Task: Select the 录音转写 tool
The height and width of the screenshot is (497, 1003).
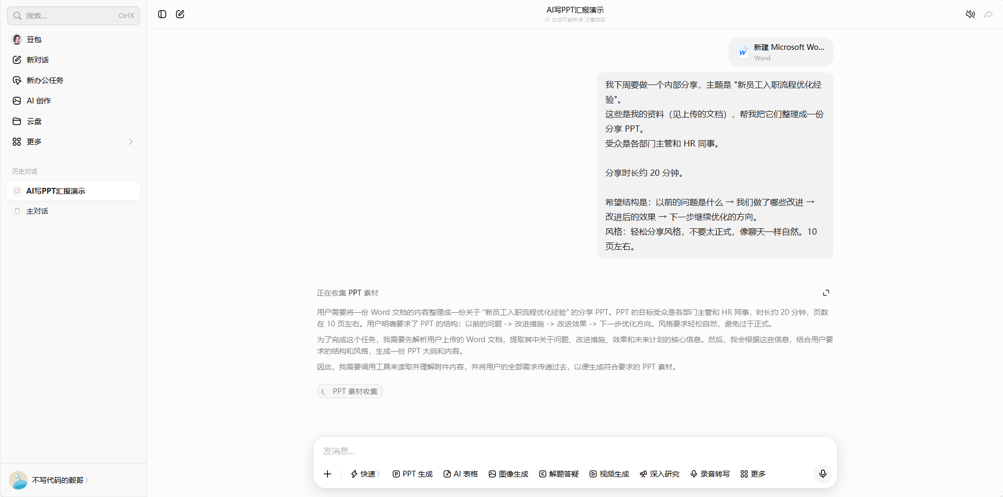Action: coord(710,474)
